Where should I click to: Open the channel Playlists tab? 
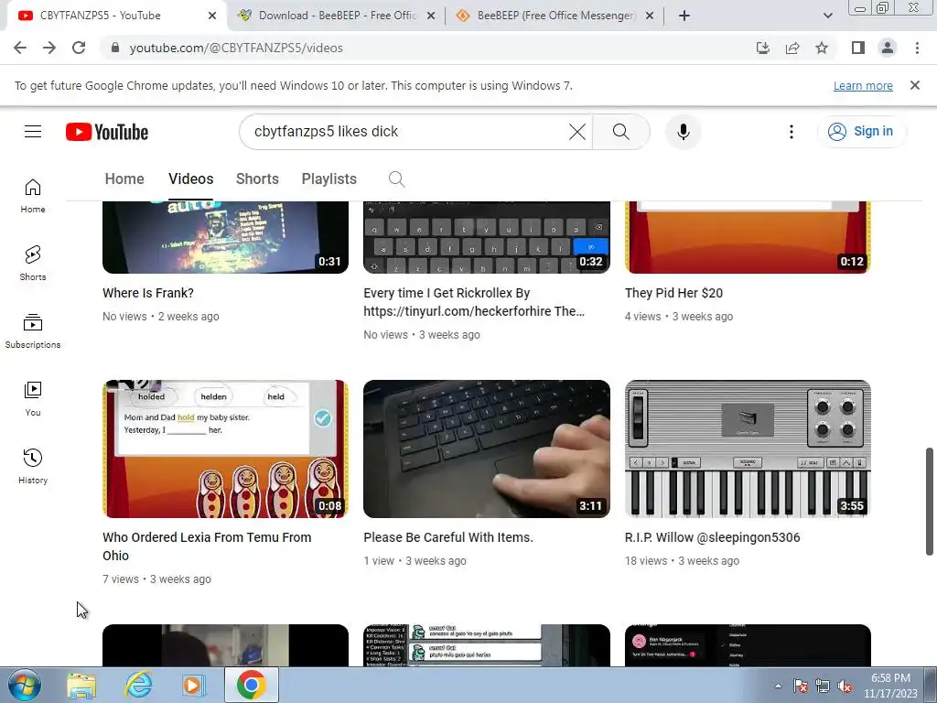328,178
